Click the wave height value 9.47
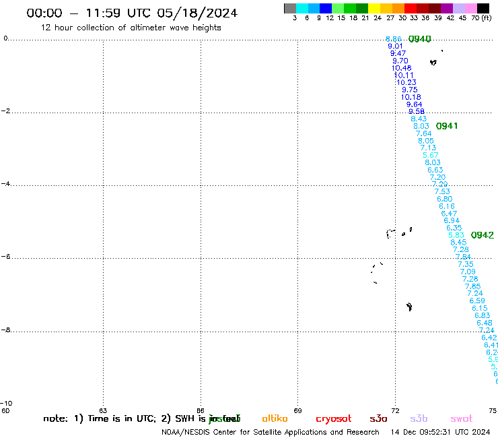This screenshot has height=438, width=498. tap(398, 53)
